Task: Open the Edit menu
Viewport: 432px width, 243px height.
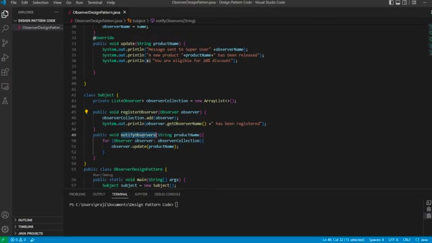Action: coord(24,3)
